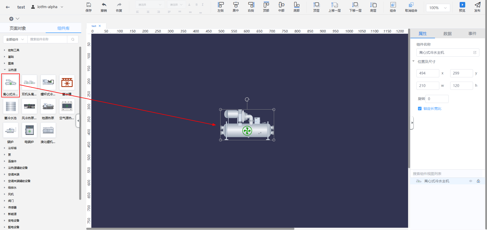Switch to the 组件库 tab
Screen dimensions: 487x230
click(x=63, y=28)
